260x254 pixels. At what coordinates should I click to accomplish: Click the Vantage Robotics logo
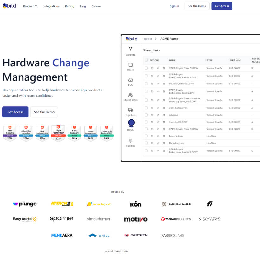tap(176, 219)
